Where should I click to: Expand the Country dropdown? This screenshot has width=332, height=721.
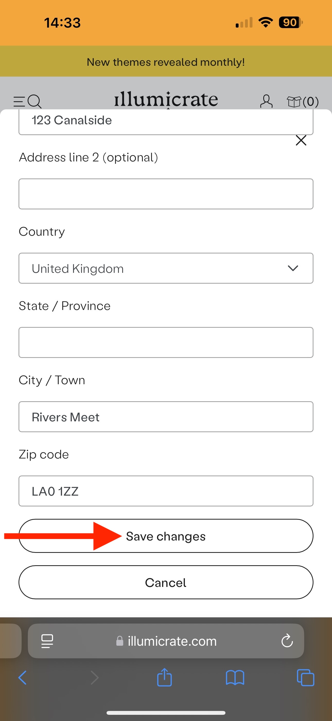166,268
